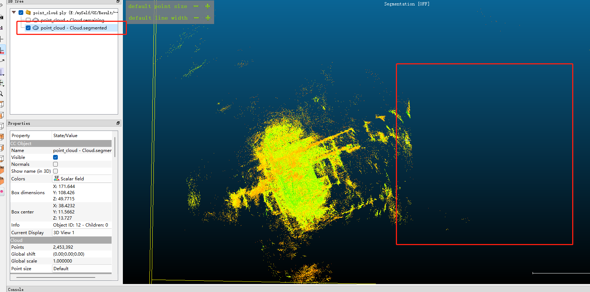Open the Colors Scalar field dropdown
Image resolution: width=590 pixels, height=292 pixels.
pyautogui.click(x=82, y=179)
